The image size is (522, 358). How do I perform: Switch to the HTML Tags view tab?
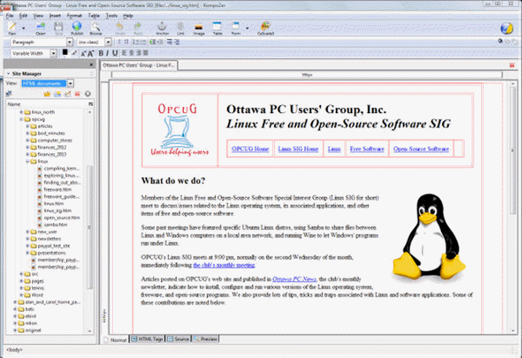[x=147, y=339]
